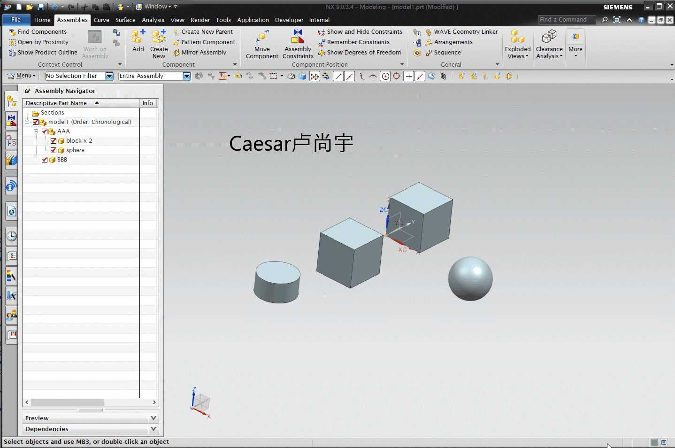Viewport: 675px width, 448px height.
Task: Open the History clock icon in sidebar
Action: [x=11, y=236]
